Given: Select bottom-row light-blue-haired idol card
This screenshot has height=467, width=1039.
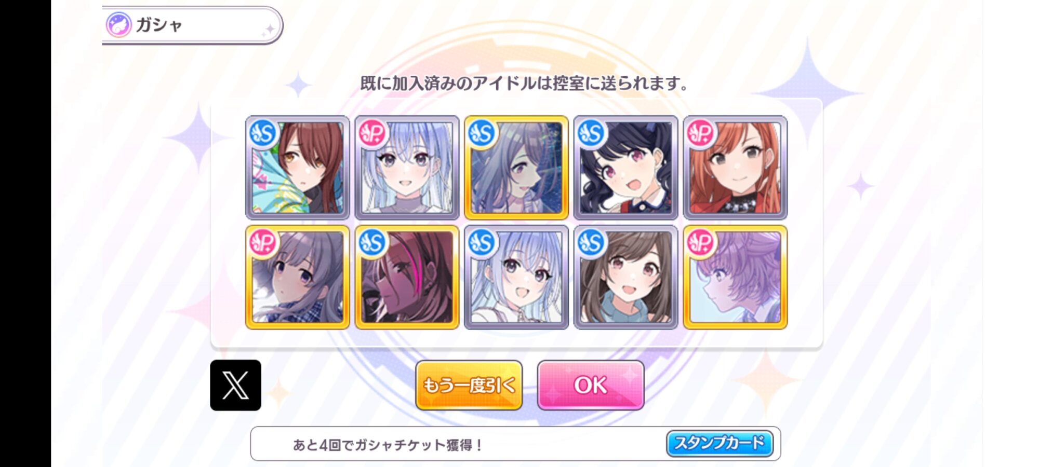Looking at the screenshot, I should [516, 277].
